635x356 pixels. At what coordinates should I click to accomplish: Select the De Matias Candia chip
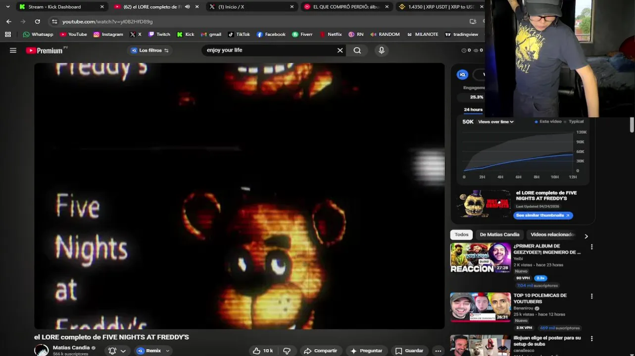(499, 235)
